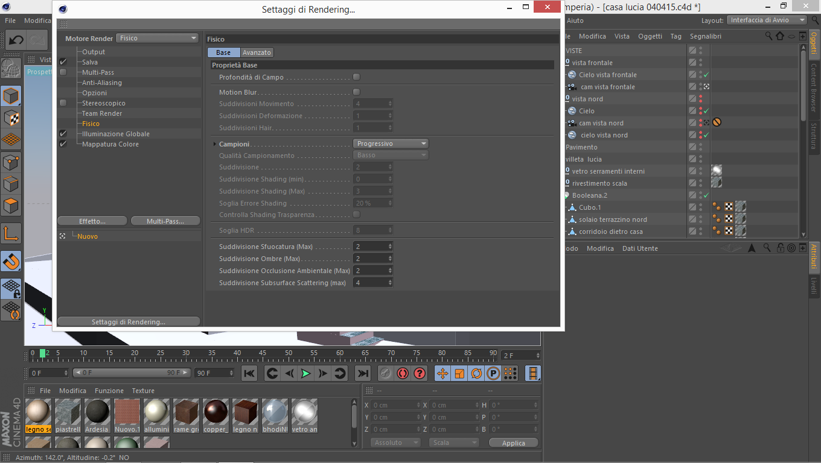Open the Funzione menu in Material Manager
The width and height of the screenshot is (821, 463).
(x=109, y=391)
